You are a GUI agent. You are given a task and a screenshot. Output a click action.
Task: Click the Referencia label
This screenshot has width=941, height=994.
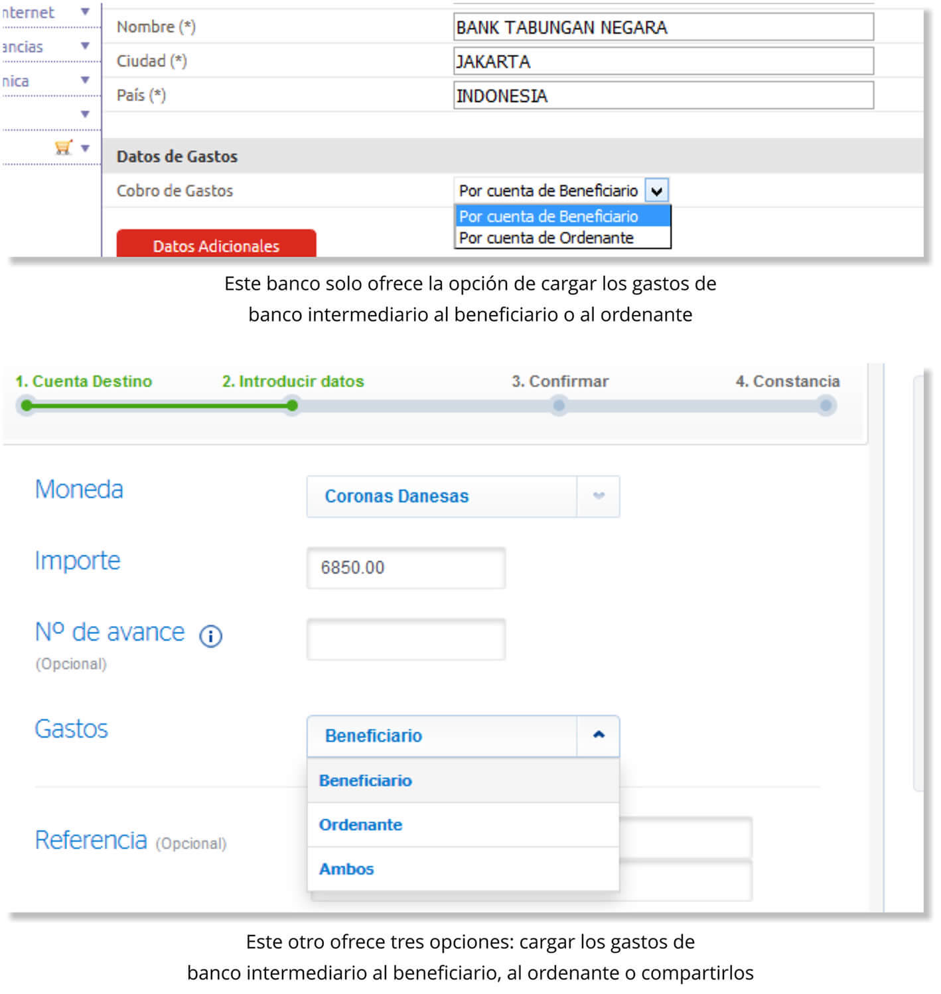pos(91,840)
